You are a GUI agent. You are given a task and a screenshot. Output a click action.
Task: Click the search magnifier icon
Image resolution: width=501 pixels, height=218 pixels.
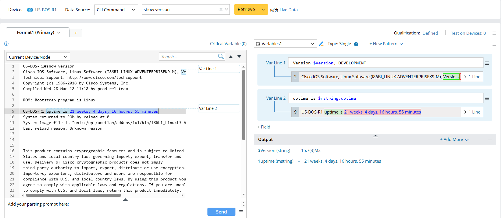click(x=221, y=56)
